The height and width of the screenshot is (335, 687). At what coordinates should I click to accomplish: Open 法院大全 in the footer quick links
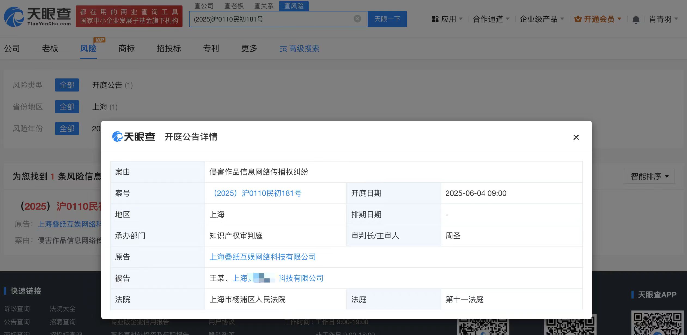(x=63, y=309)
